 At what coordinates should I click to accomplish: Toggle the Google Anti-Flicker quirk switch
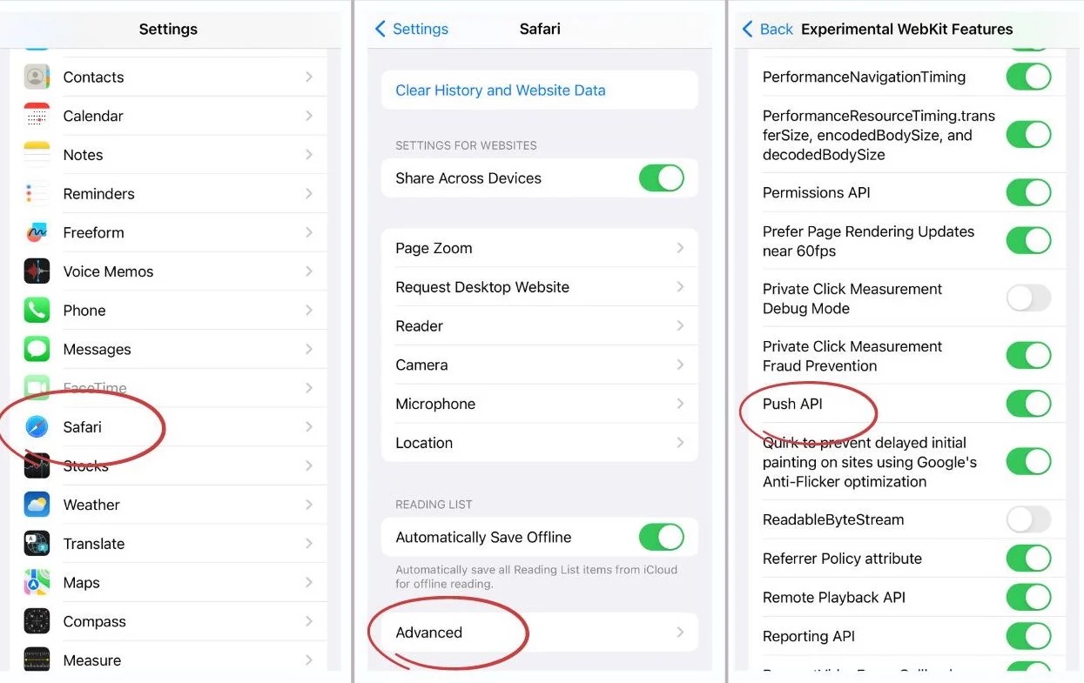point(1029,462)
